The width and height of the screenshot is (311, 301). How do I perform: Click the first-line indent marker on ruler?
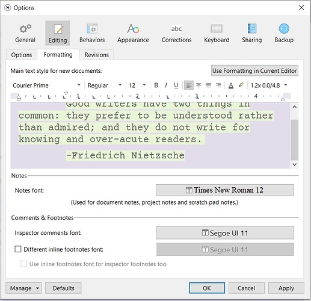[x=66, y=93]
